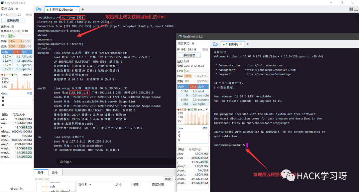Click 本机 link in main window sidebar
The width and height of the screenshot is (359, 192).
click(29, 94)
